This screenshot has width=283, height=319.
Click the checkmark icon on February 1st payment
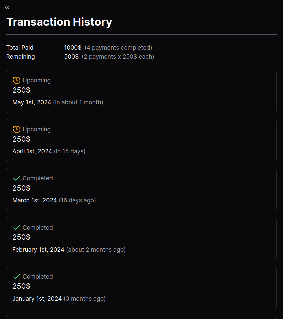pos(16,227)
